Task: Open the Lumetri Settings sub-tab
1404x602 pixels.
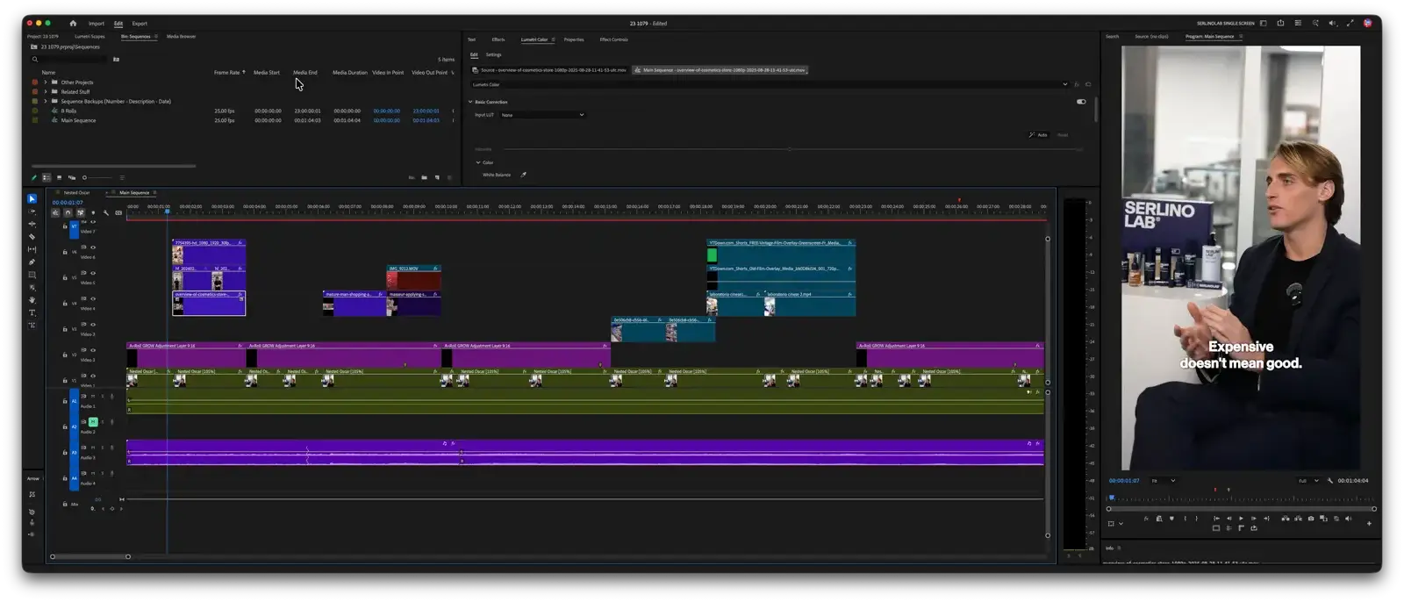Action: [x=494, y=54]
